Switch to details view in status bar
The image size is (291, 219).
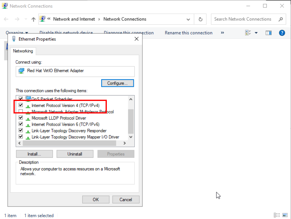tap(277, 215)
